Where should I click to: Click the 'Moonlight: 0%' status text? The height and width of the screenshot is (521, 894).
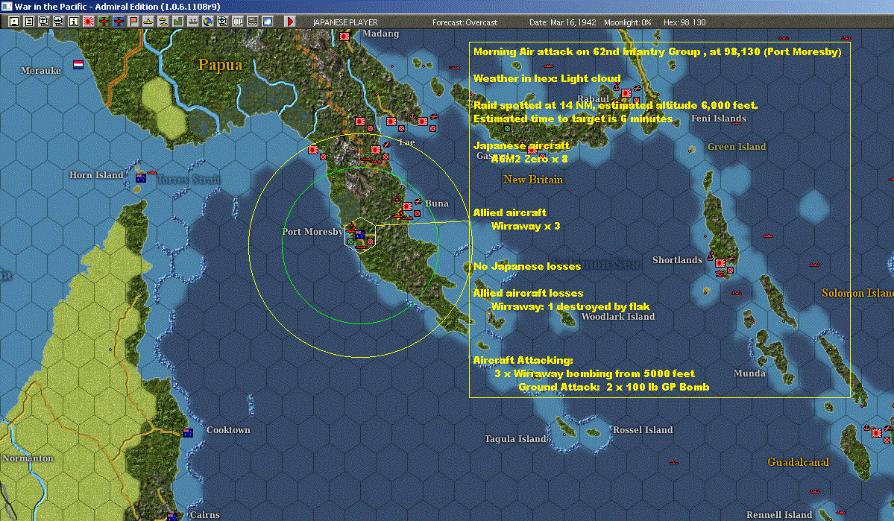627,22
